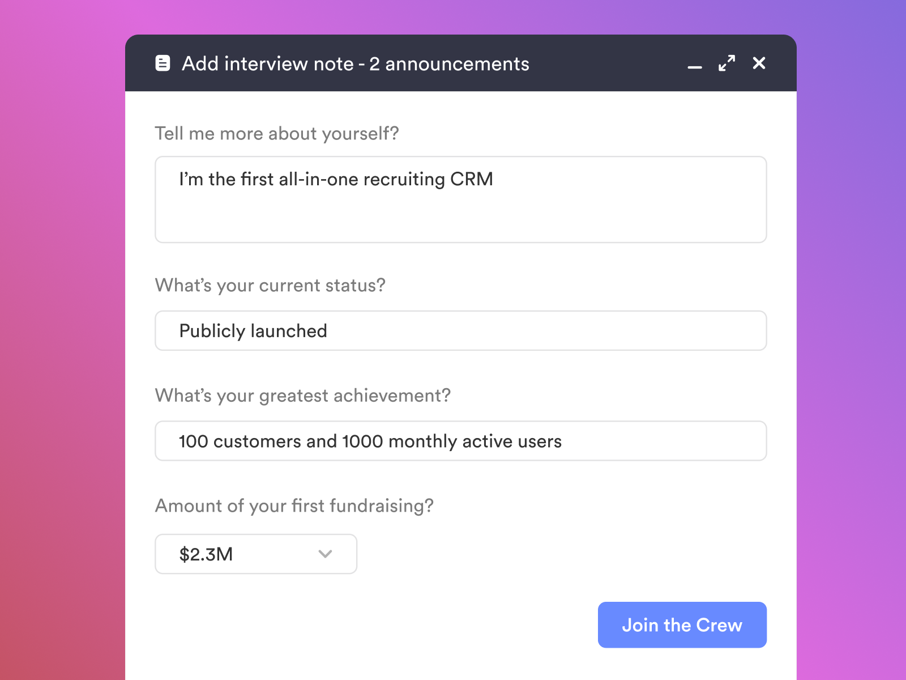
Task: Expand the dialog to full screen
Action: point(726,63)
